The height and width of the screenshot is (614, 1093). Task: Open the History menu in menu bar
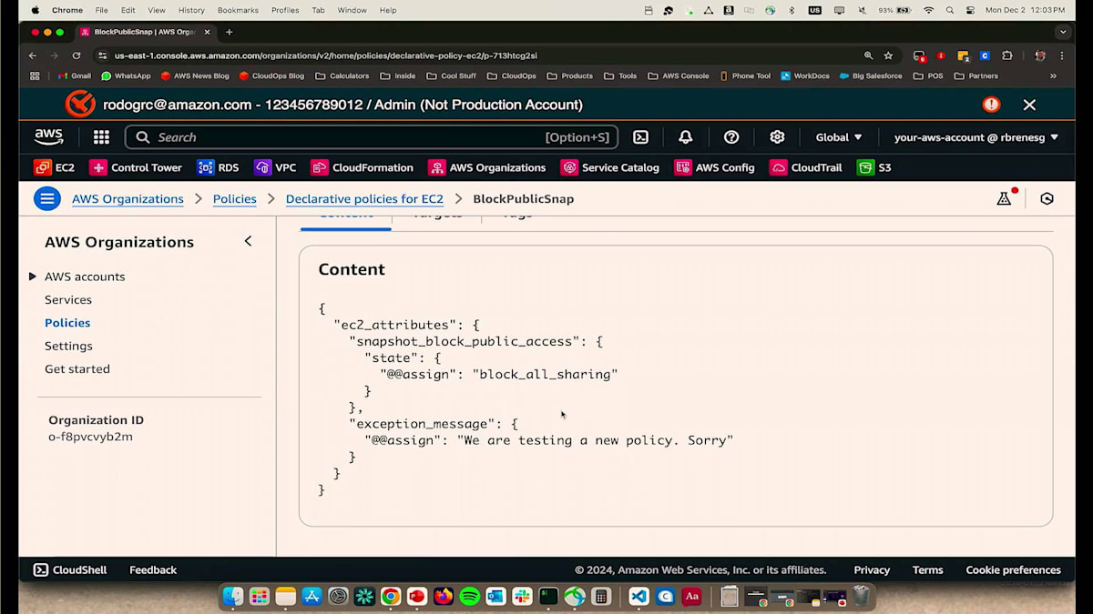tap(191, 10)
